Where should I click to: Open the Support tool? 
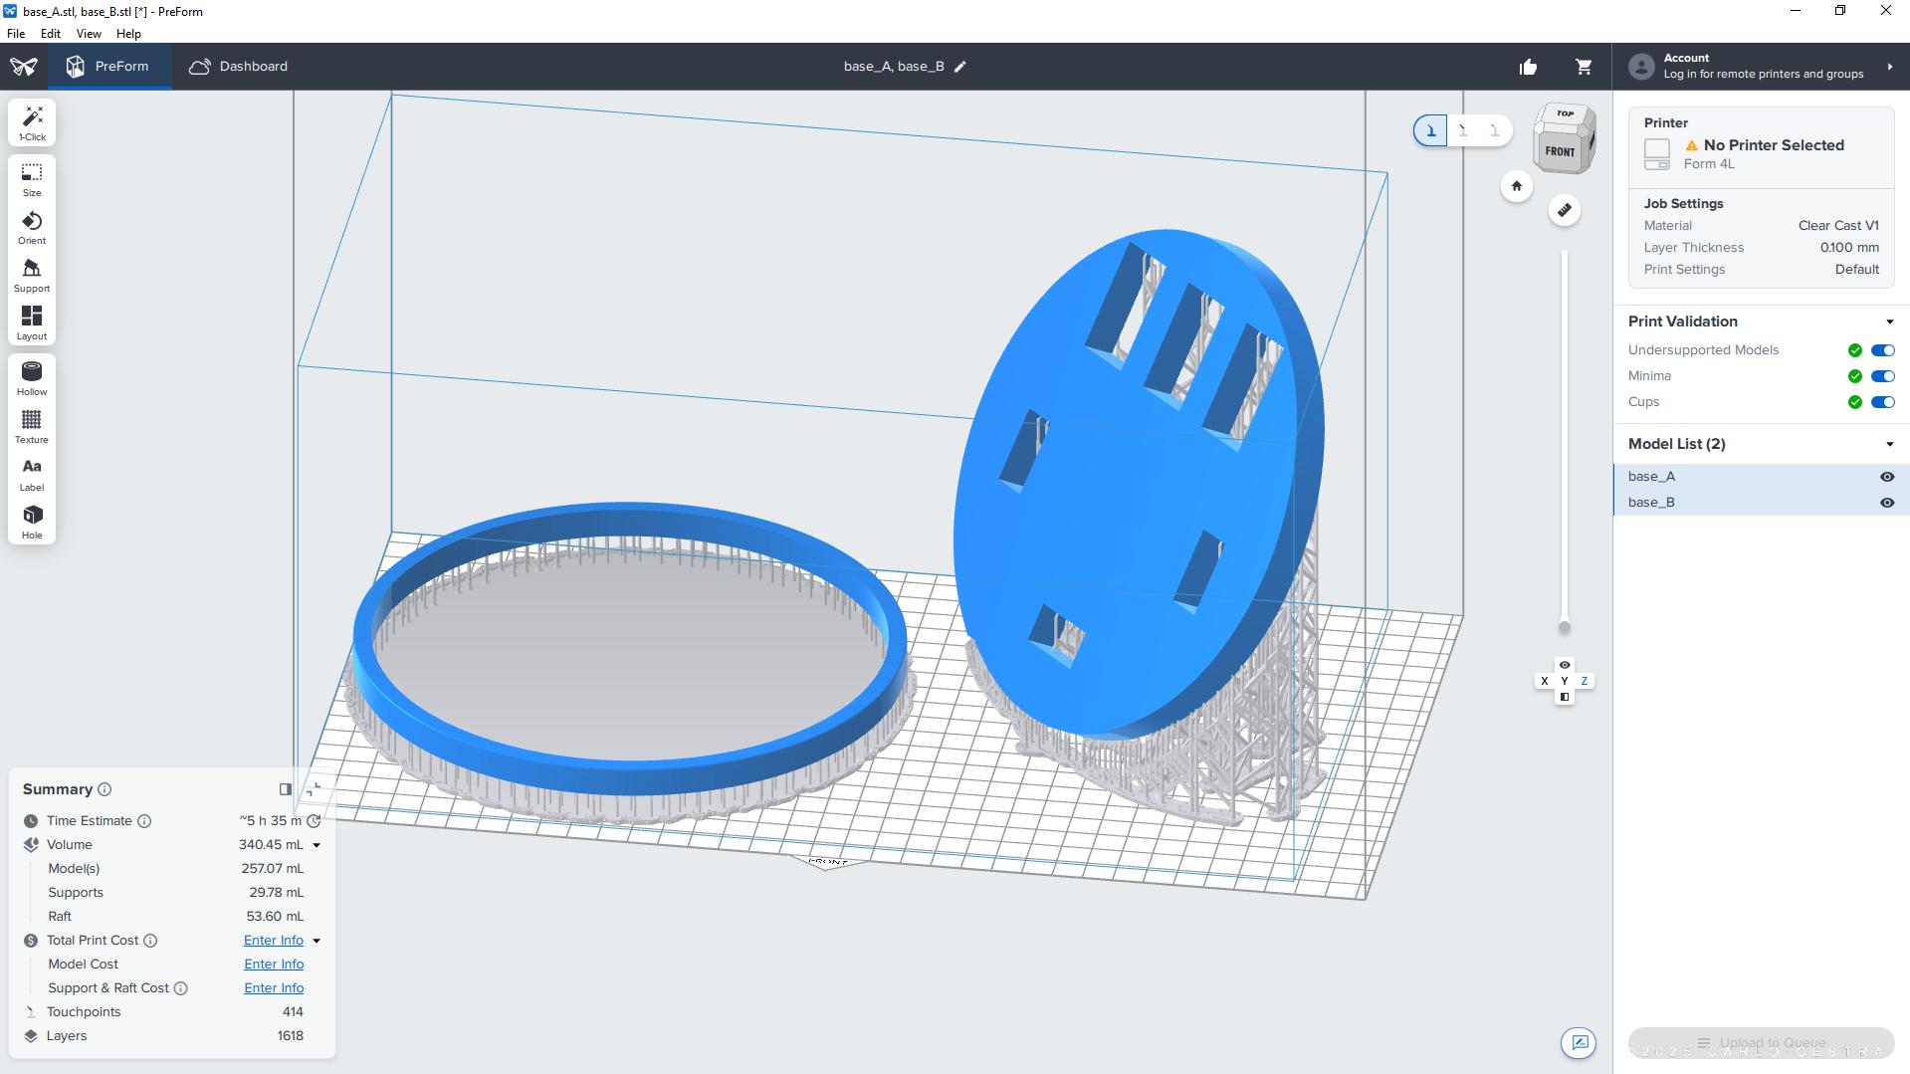[x=32, y=275]
